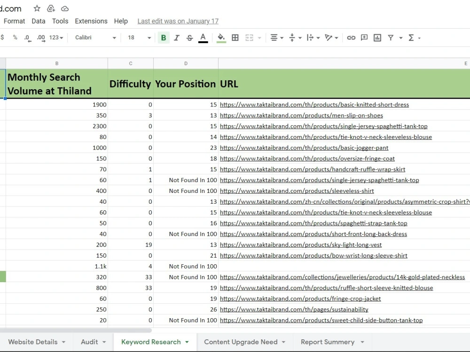Open the fringe-crop-jacket URL
Image resolution: width=470 pixels, height=352 pixels.
tap(300, 298)
